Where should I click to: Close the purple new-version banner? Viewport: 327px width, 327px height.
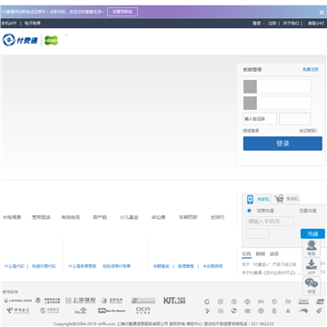pos(322,13)
